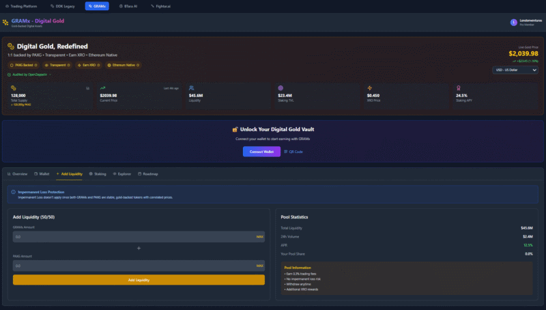Switch to the Staking tab
546x310 pixels.
[98, 174]
